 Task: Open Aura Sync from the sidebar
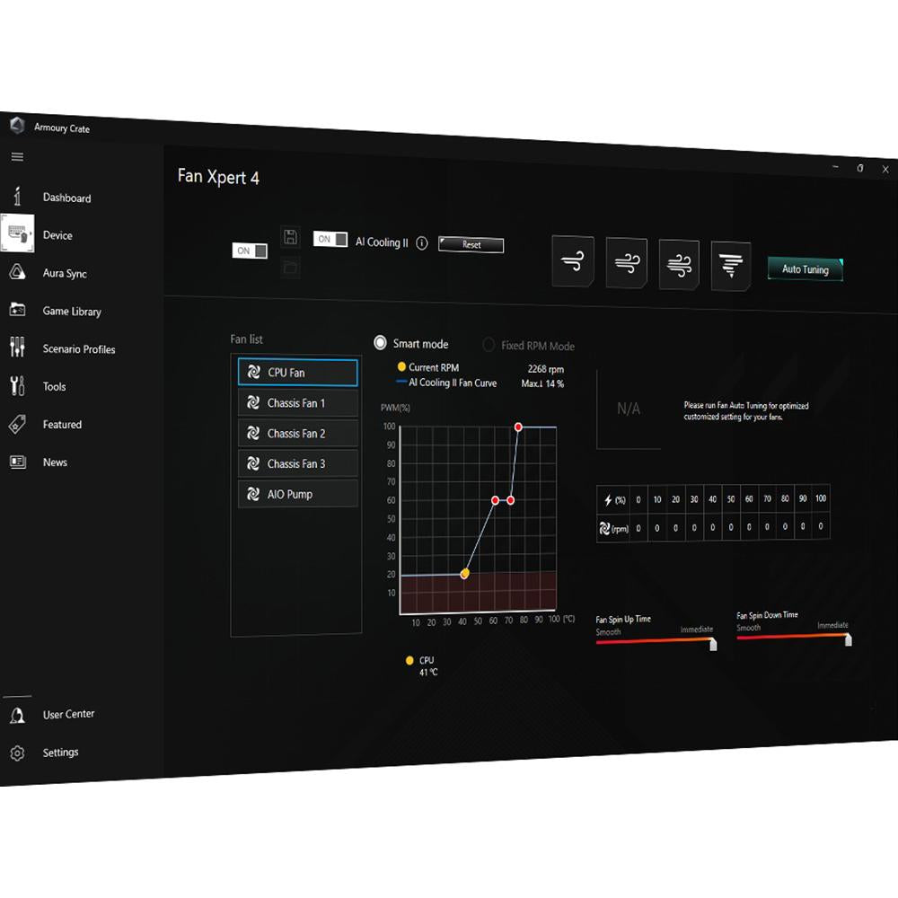click(x=65, y=274)
